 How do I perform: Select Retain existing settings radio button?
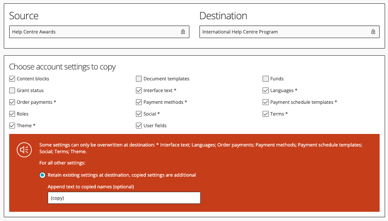click(42, 175)
